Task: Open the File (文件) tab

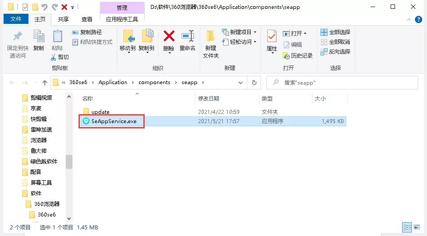Action: point(16,19)
